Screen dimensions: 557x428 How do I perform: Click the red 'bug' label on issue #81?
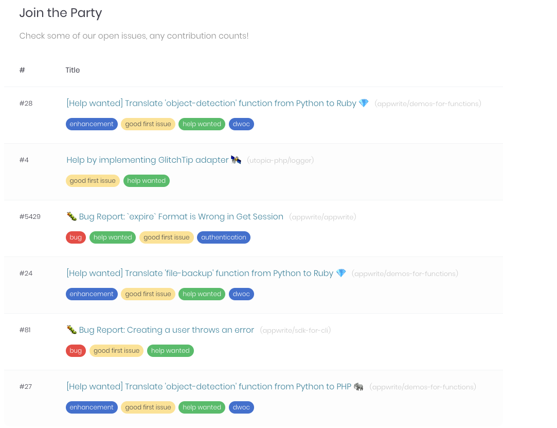[x=76, y=350]
